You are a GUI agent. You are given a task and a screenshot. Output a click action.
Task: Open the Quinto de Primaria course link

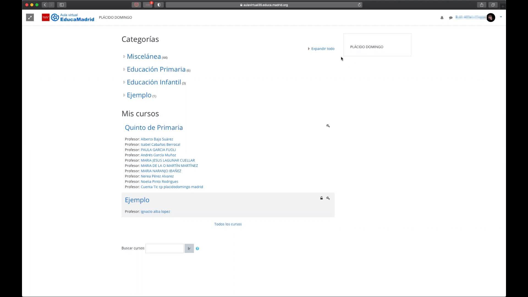(x=154, y=128)
